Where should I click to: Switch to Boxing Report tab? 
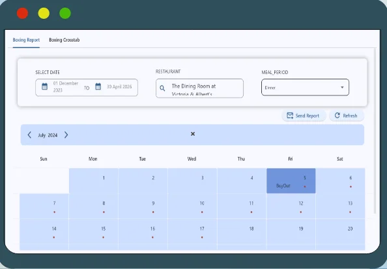pyautogui.click(x=26, y=40)
